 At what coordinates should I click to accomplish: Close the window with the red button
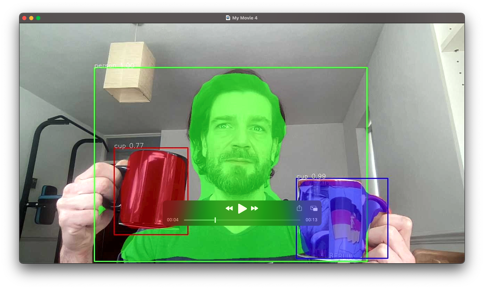point(24,18)
